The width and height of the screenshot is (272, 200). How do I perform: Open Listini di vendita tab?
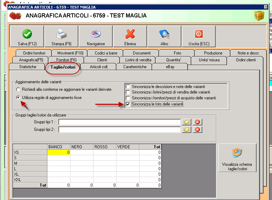coord(138,60)
